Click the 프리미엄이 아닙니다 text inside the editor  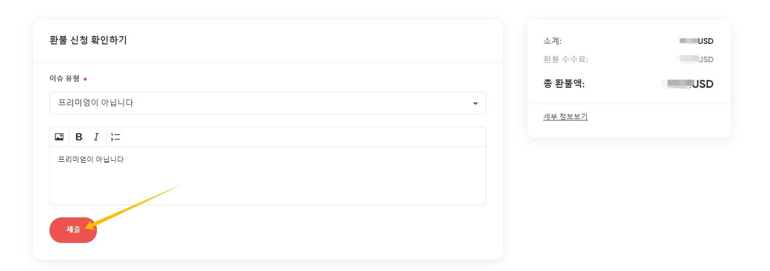coord(91,160)
